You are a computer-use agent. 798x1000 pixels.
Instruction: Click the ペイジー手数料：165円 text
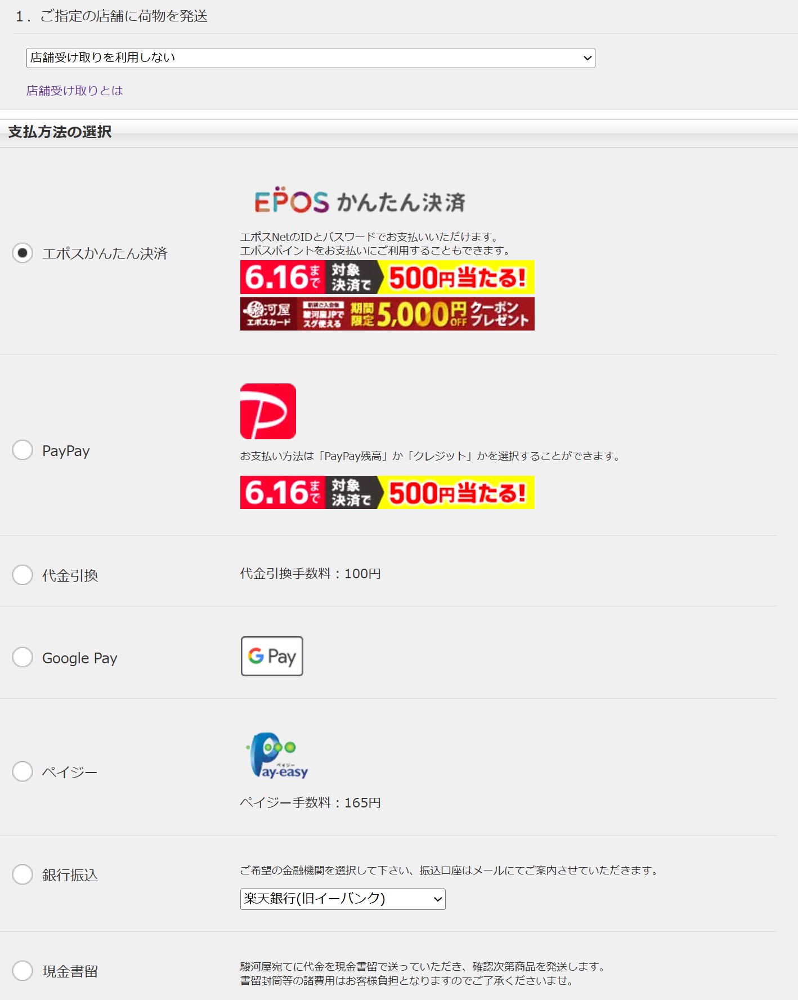311,803
